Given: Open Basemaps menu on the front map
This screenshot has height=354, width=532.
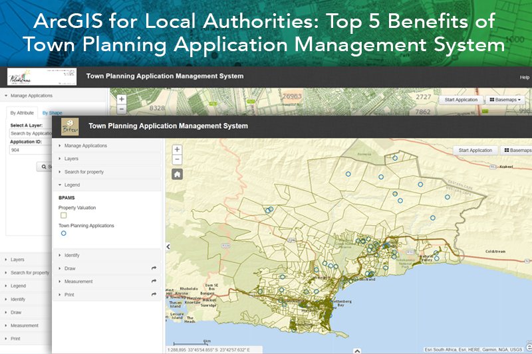Looking at the screenshot, I should click(x=516, y=150).
